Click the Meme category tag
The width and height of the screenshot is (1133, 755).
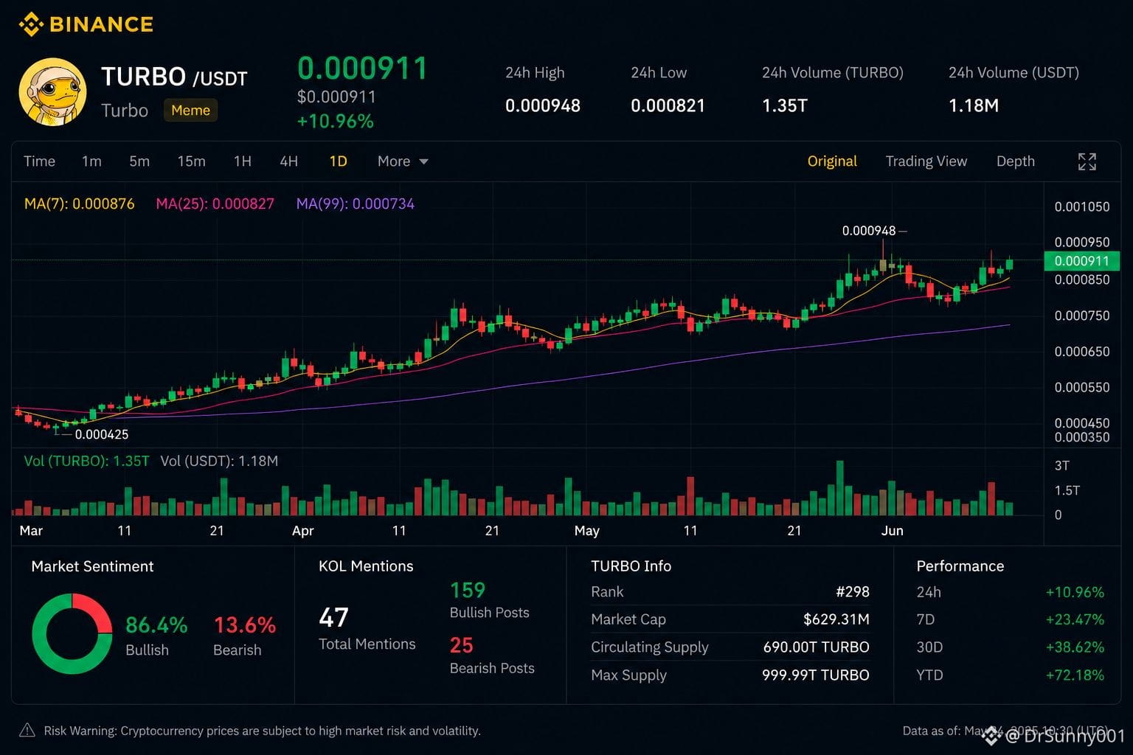point(190,110)
